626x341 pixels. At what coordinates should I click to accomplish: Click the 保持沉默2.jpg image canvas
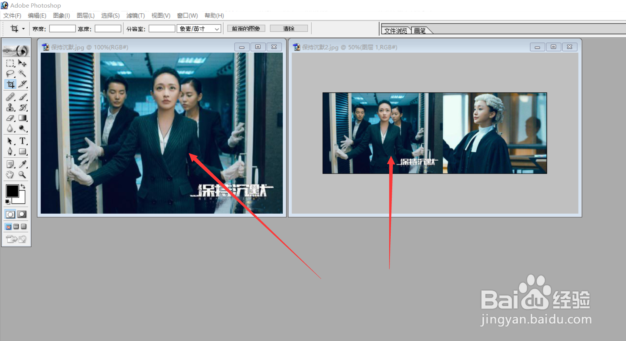click(435, 133)
